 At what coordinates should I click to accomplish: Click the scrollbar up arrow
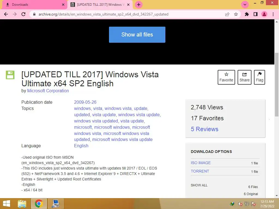pos(277,22)
